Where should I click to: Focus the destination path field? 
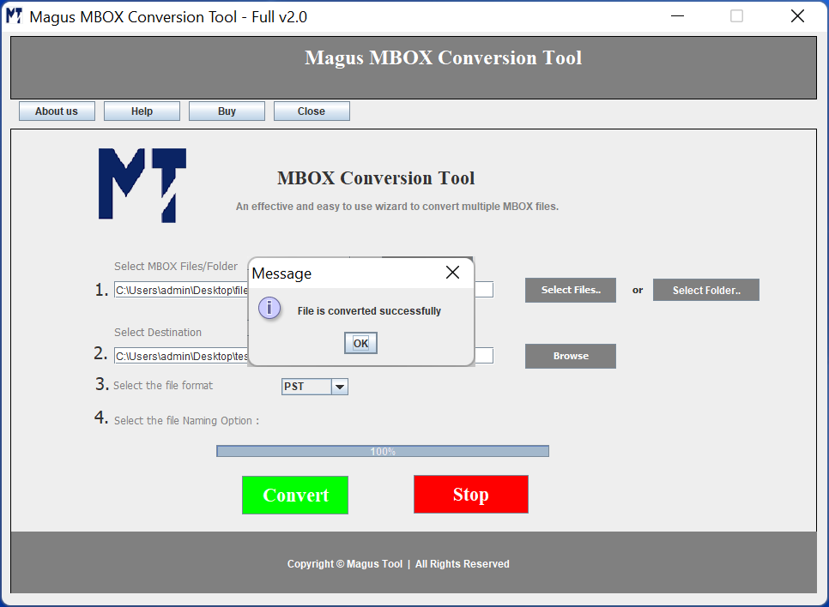[180, 356]
